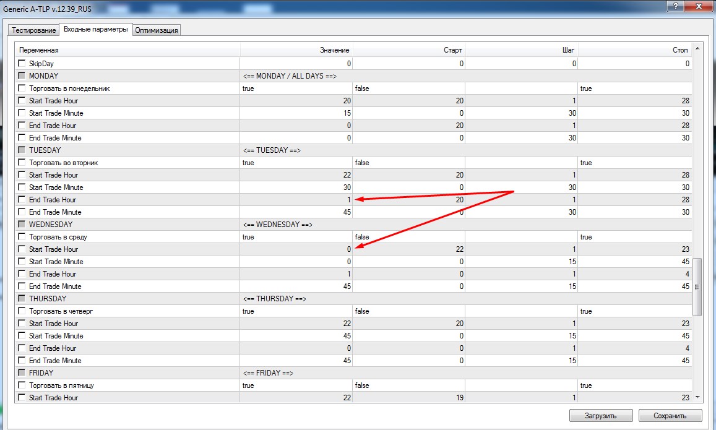
Task: Click the scrollbar down arrow
Action: click(697, 397)
